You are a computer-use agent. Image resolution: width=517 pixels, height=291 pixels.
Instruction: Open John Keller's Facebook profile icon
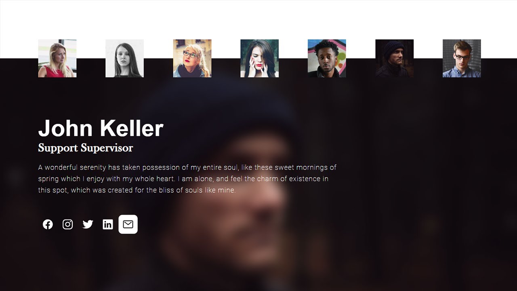pos(48,224)
